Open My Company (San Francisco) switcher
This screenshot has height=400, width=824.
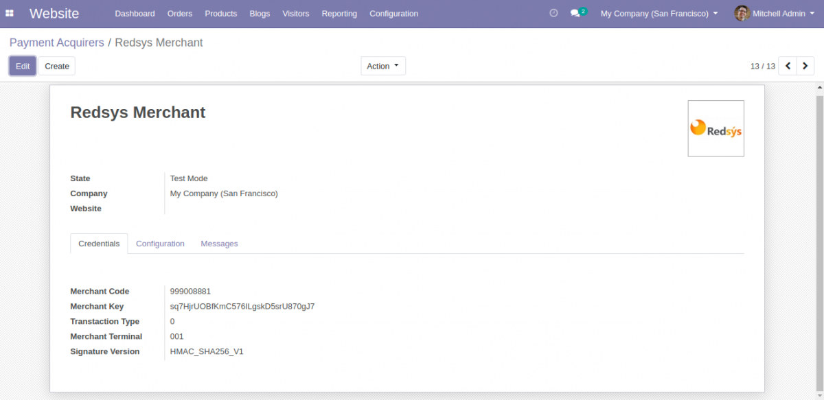[x=659, y=13]
